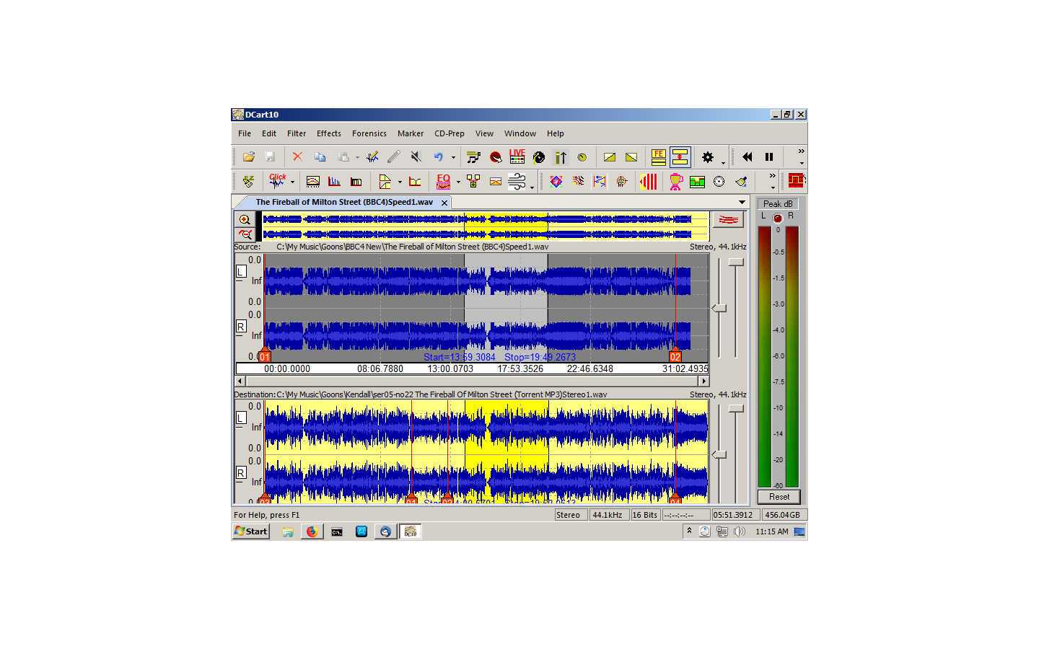The width and height of the screenshot is (1039, 649).
Task: Rewind playback to the start
Action: click(748, 156)
